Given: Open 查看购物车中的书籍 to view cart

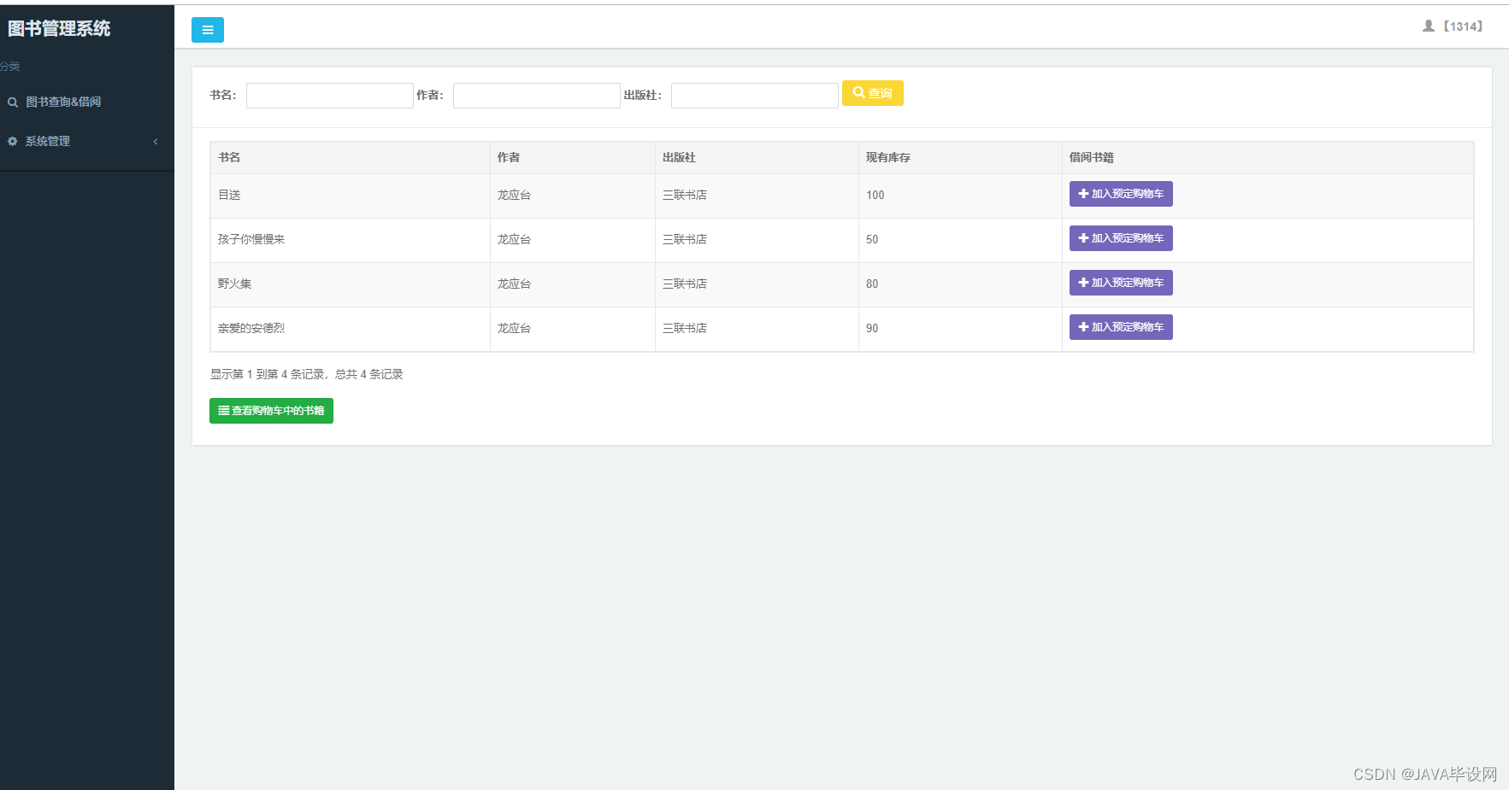Looking at the screenshot, I should [x=271, y=411].
